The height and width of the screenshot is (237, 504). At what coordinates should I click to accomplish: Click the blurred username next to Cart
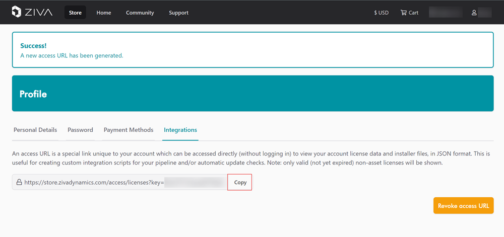tap(446, 13)
